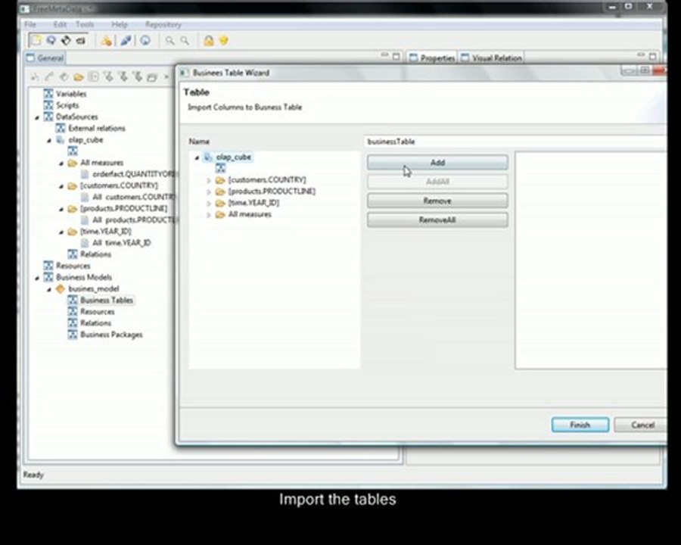Expand [time.YEAR_ID] in the wizard tree
681x545 pixels.
tap(209, 203)
